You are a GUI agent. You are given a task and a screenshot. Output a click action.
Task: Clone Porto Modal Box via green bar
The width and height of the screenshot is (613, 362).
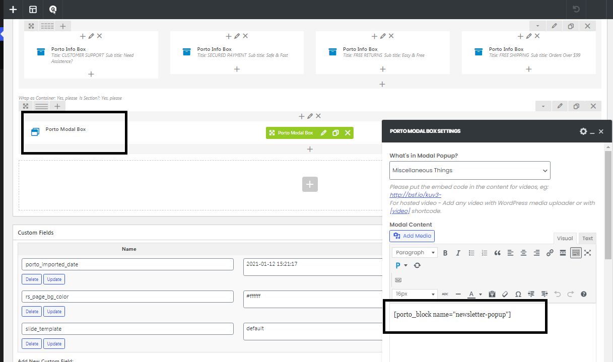335,133
